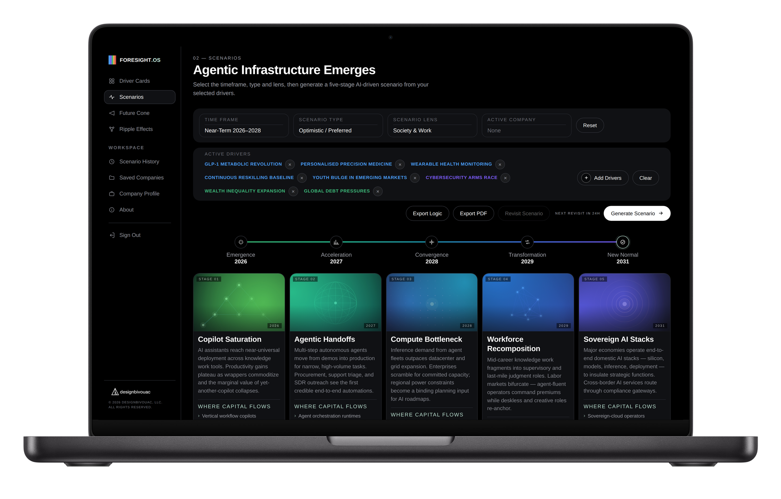Click the Company Profile briefcase icon

click(x=112, y=194)
